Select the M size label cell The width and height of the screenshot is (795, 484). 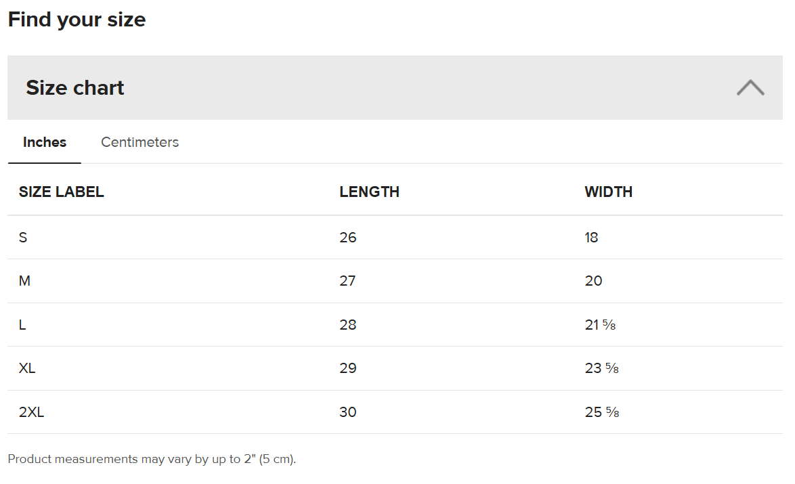click(24, 281)
